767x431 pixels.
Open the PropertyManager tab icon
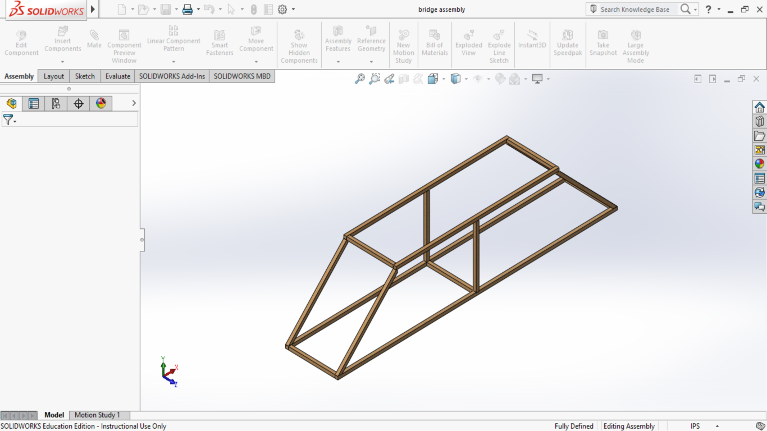click(34, 103)
